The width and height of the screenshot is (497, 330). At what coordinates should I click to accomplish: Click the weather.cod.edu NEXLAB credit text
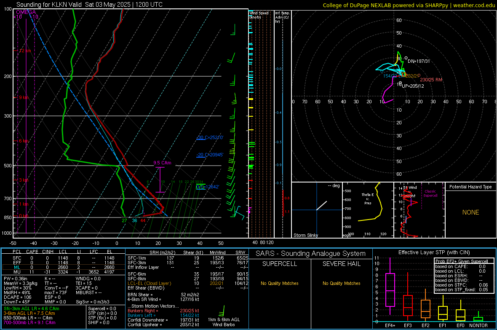pos(409,5)
